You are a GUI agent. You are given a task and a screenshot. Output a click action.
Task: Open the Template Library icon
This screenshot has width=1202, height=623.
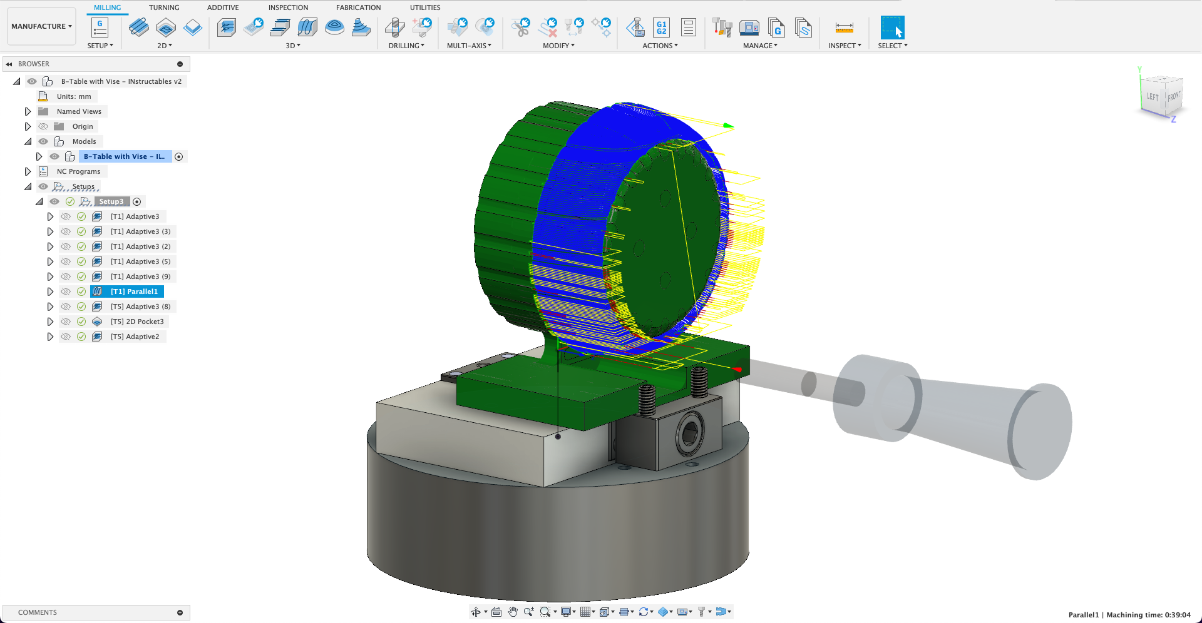pos(803,28)
